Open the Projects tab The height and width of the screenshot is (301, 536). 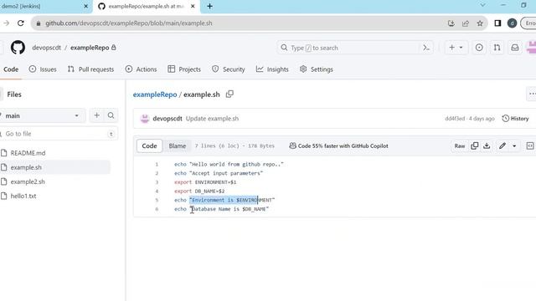[184, 69]
